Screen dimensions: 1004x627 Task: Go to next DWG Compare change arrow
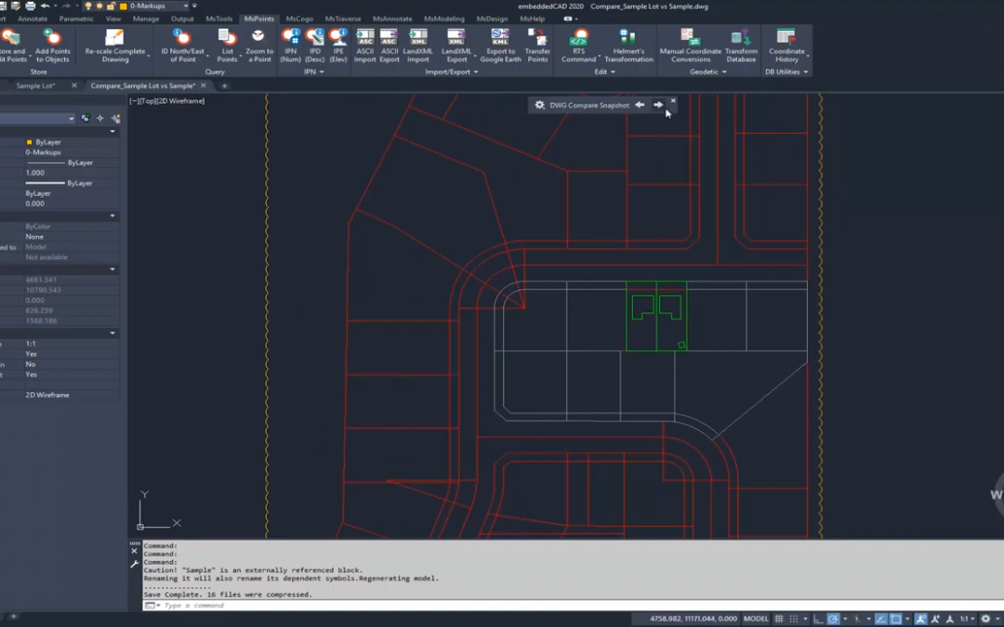[x=658, y=105]
